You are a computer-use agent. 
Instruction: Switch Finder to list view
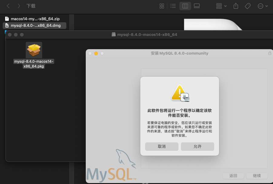pyautogui.click(x=173, y=6)
